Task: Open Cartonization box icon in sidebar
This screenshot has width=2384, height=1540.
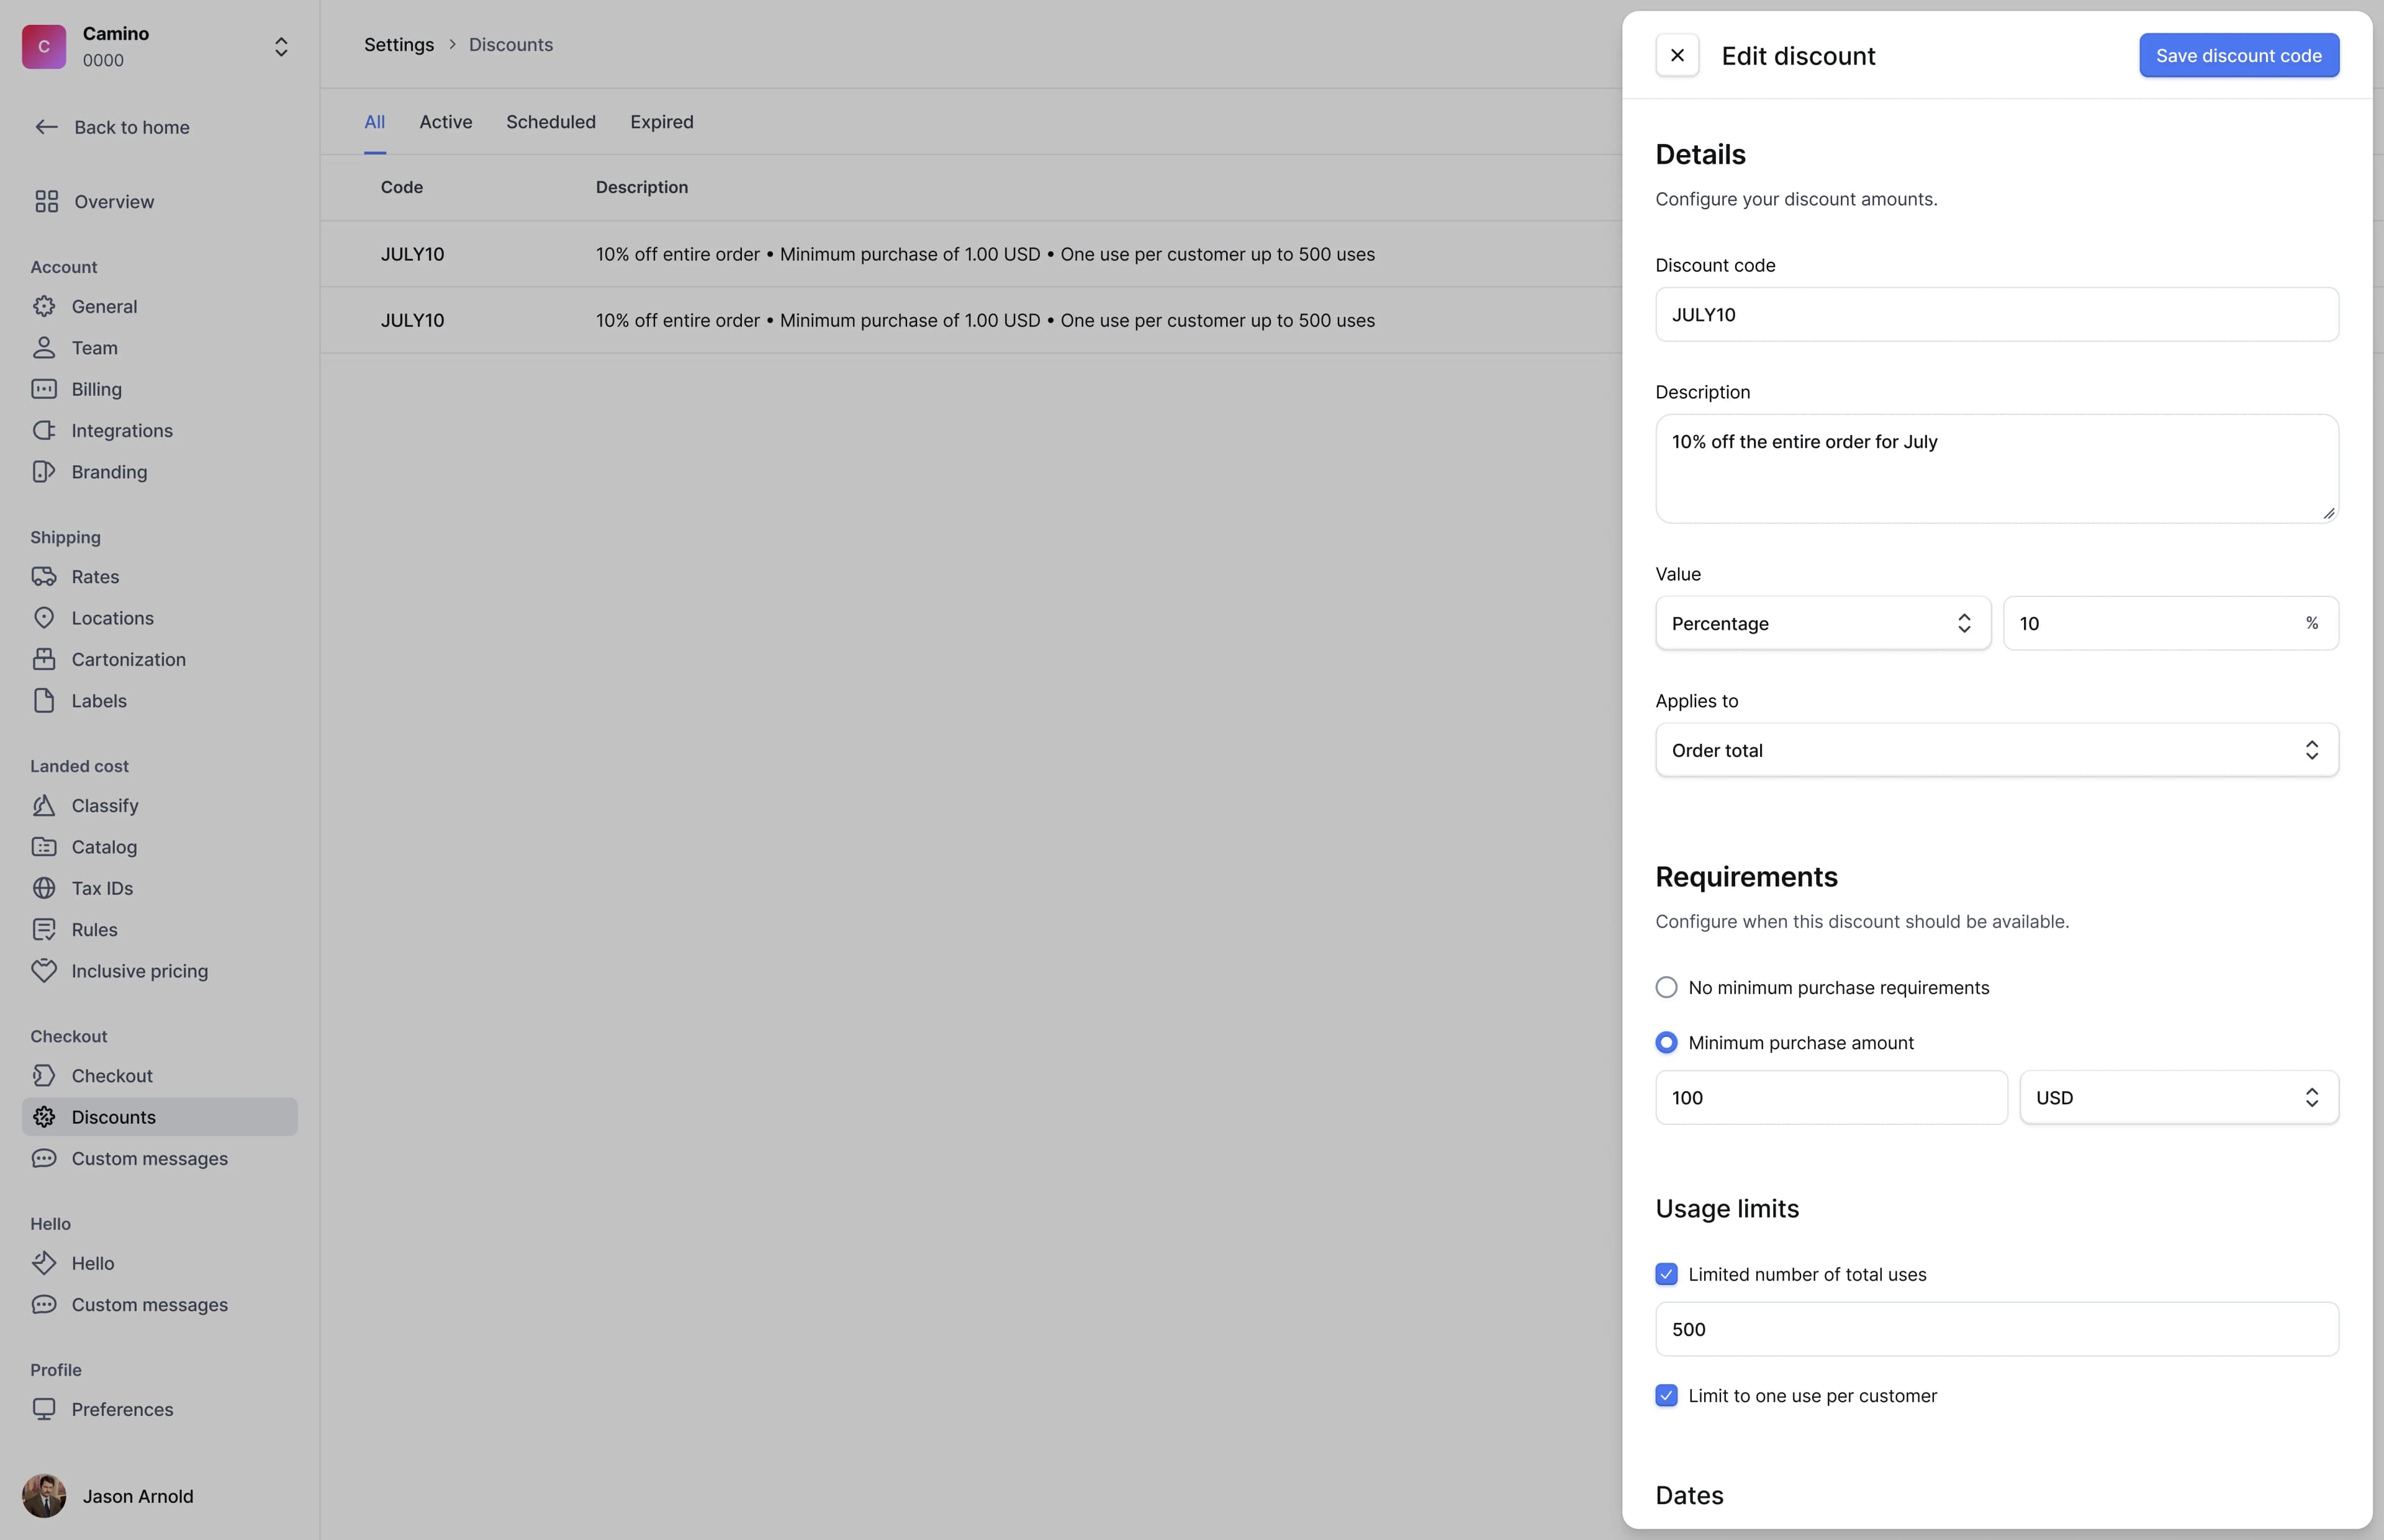Action: point(44,659)
